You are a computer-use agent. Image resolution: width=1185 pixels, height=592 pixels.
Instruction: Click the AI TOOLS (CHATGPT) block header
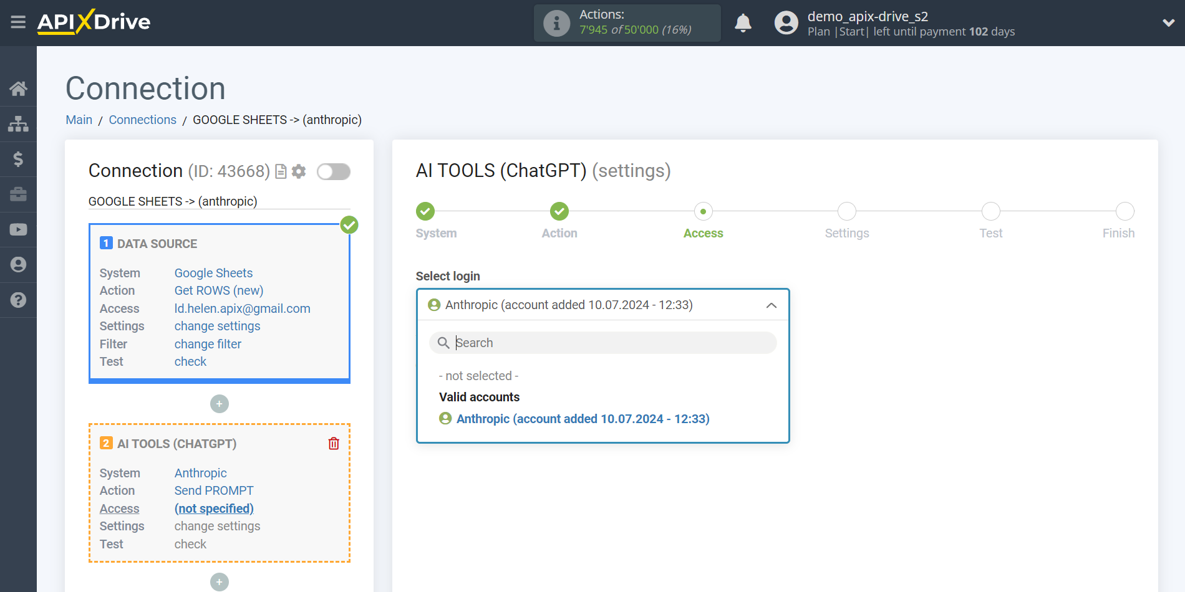point(177,444)
